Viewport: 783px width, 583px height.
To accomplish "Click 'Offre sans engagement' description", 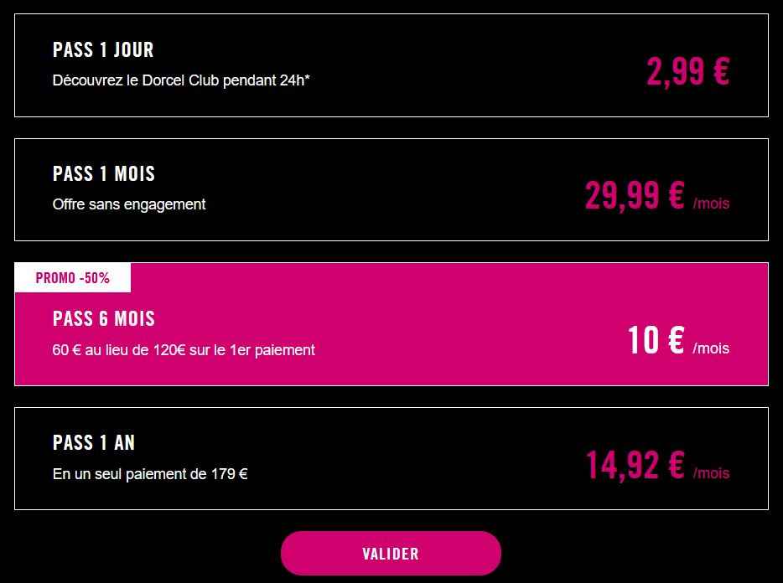I will (x=129, y=204).
